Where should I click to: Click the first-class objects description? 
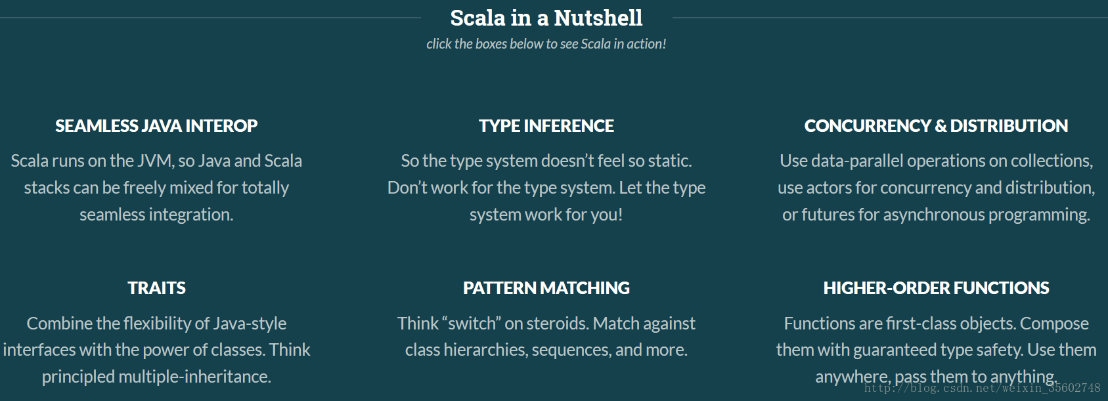click(x=936, y=350)
